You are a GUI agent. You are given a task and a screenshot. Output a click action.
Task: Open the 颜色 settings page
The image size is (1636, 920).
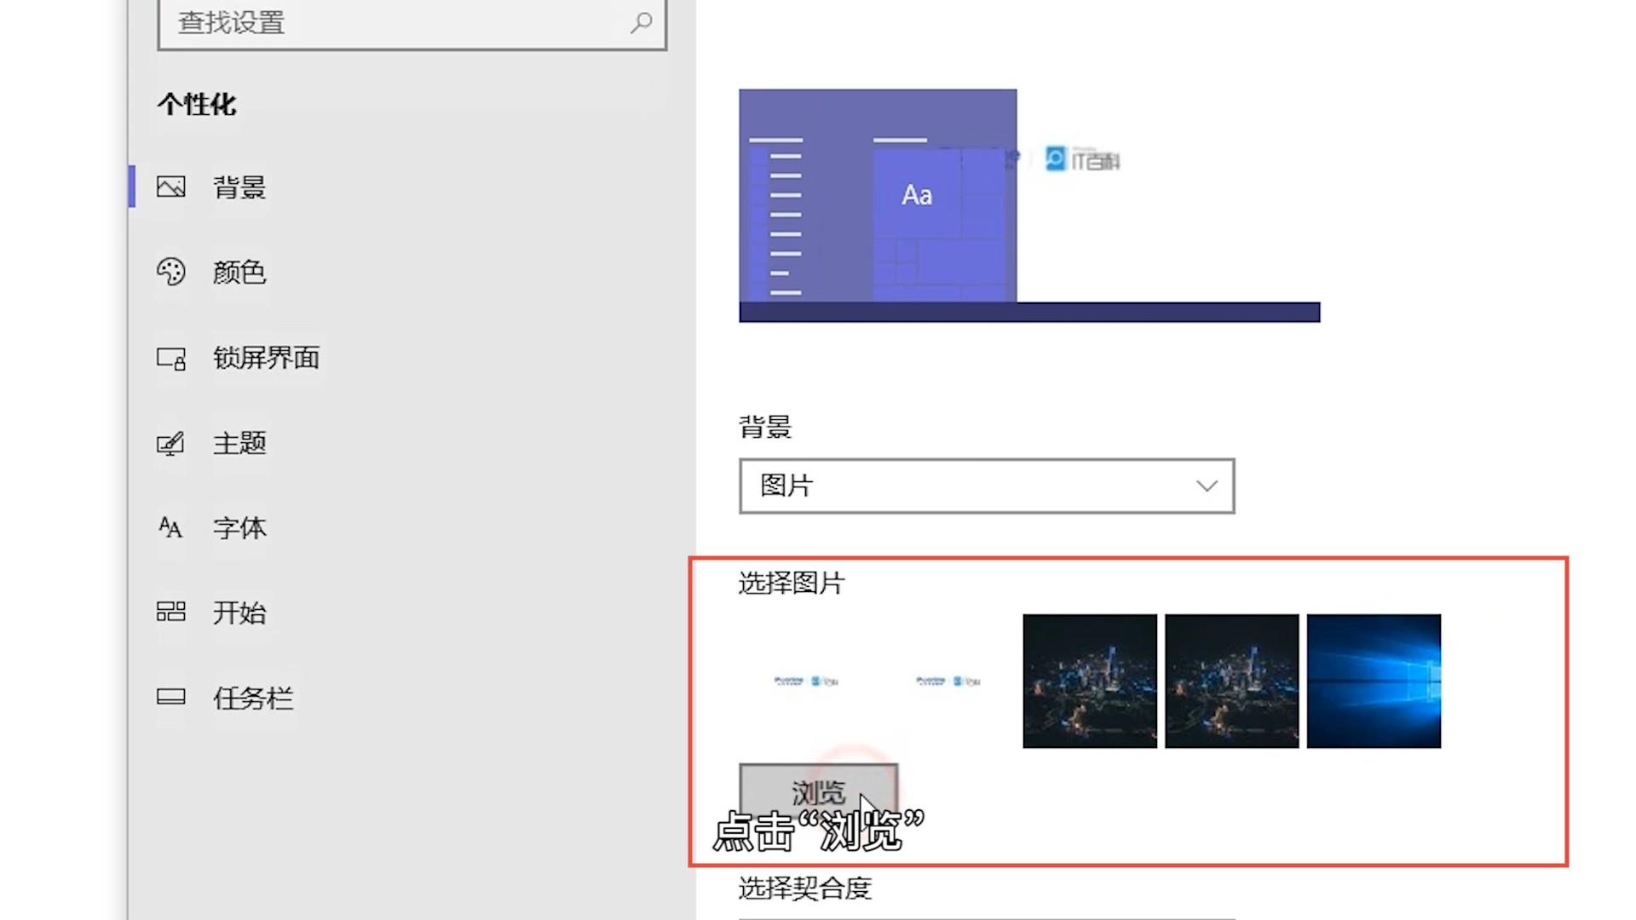pyautogui.click(x=239, y=272)
